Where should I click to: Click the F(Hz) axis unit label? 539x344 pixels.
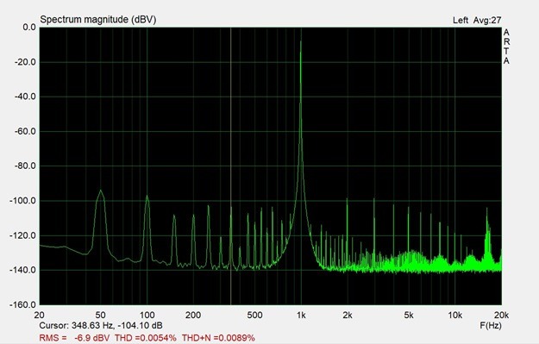[491, 325]
